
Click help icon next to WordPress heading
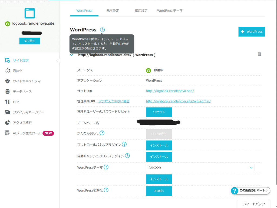(102, 30)
